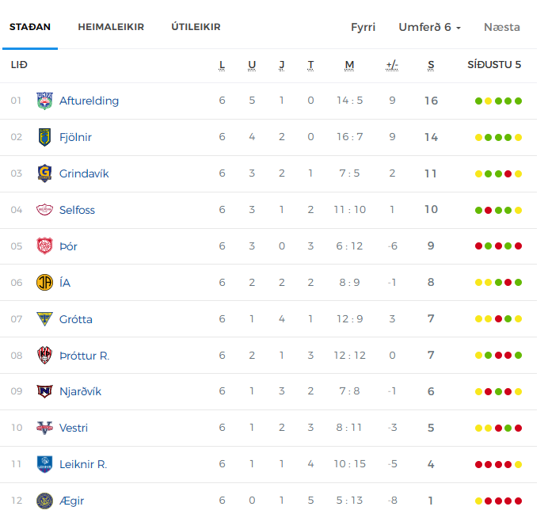Open the Leiknir R. team link
Screen dimensions: 548x518
[x=83, y=464]
